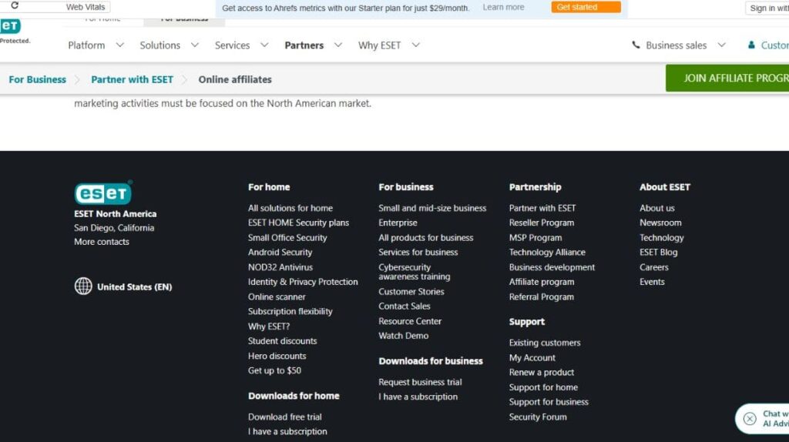Image resolution: width=789 pixels, height=442 pixels.
Task: Expand the Why ESET menu chevron
Action: click(415, 45)
